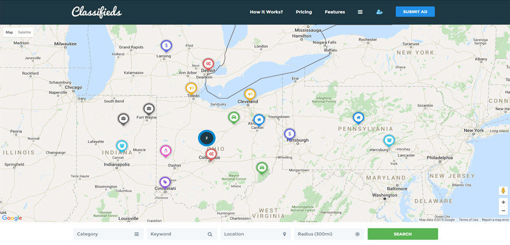Image resolution: width=510 pixels, height=245 pixels.
Task: Open the Category dropdown
Action: 108,234
